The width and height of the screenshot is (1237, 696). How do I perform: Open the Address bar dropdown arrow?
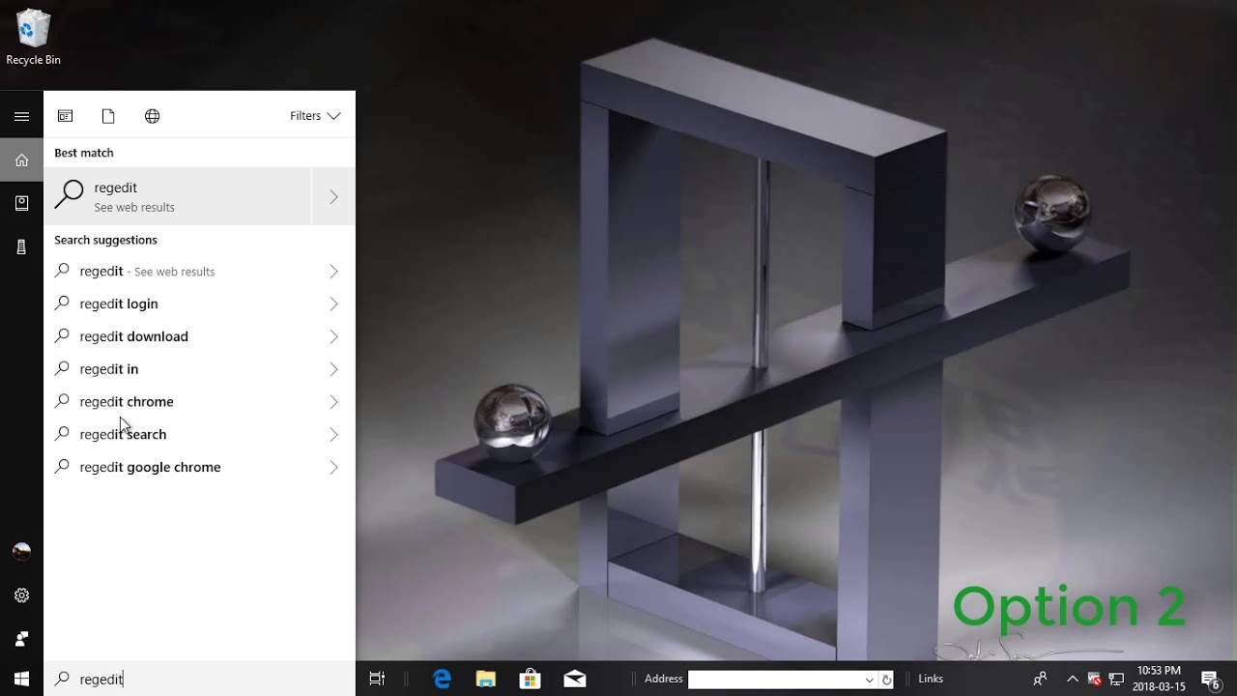pyautogui.click(x=869, y=680)
